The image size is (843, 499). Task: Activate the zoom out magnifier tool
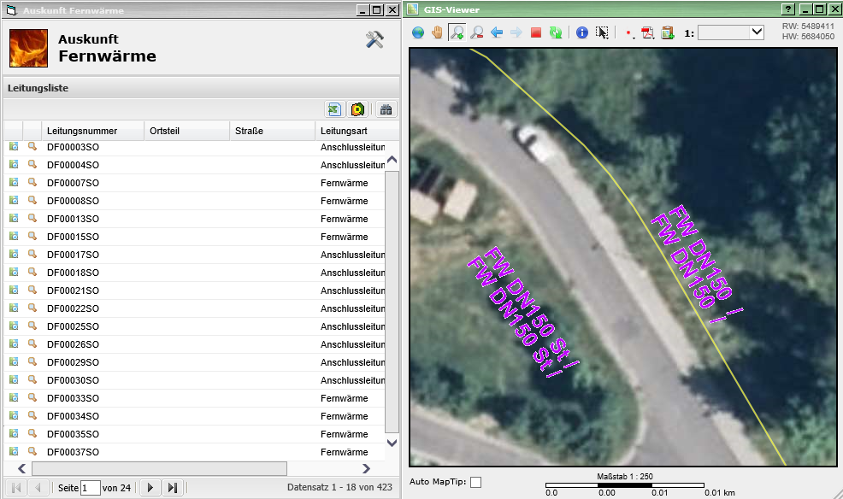[x=477, y=32]
